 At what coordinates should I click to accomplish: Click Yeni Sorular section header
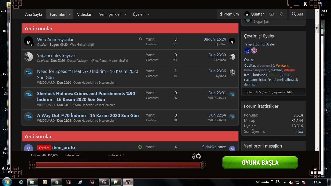pos(130,136)
